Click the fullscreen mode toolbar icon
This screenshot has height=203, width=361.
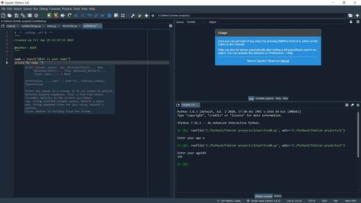pyautogui.click(x=123, y=15)
